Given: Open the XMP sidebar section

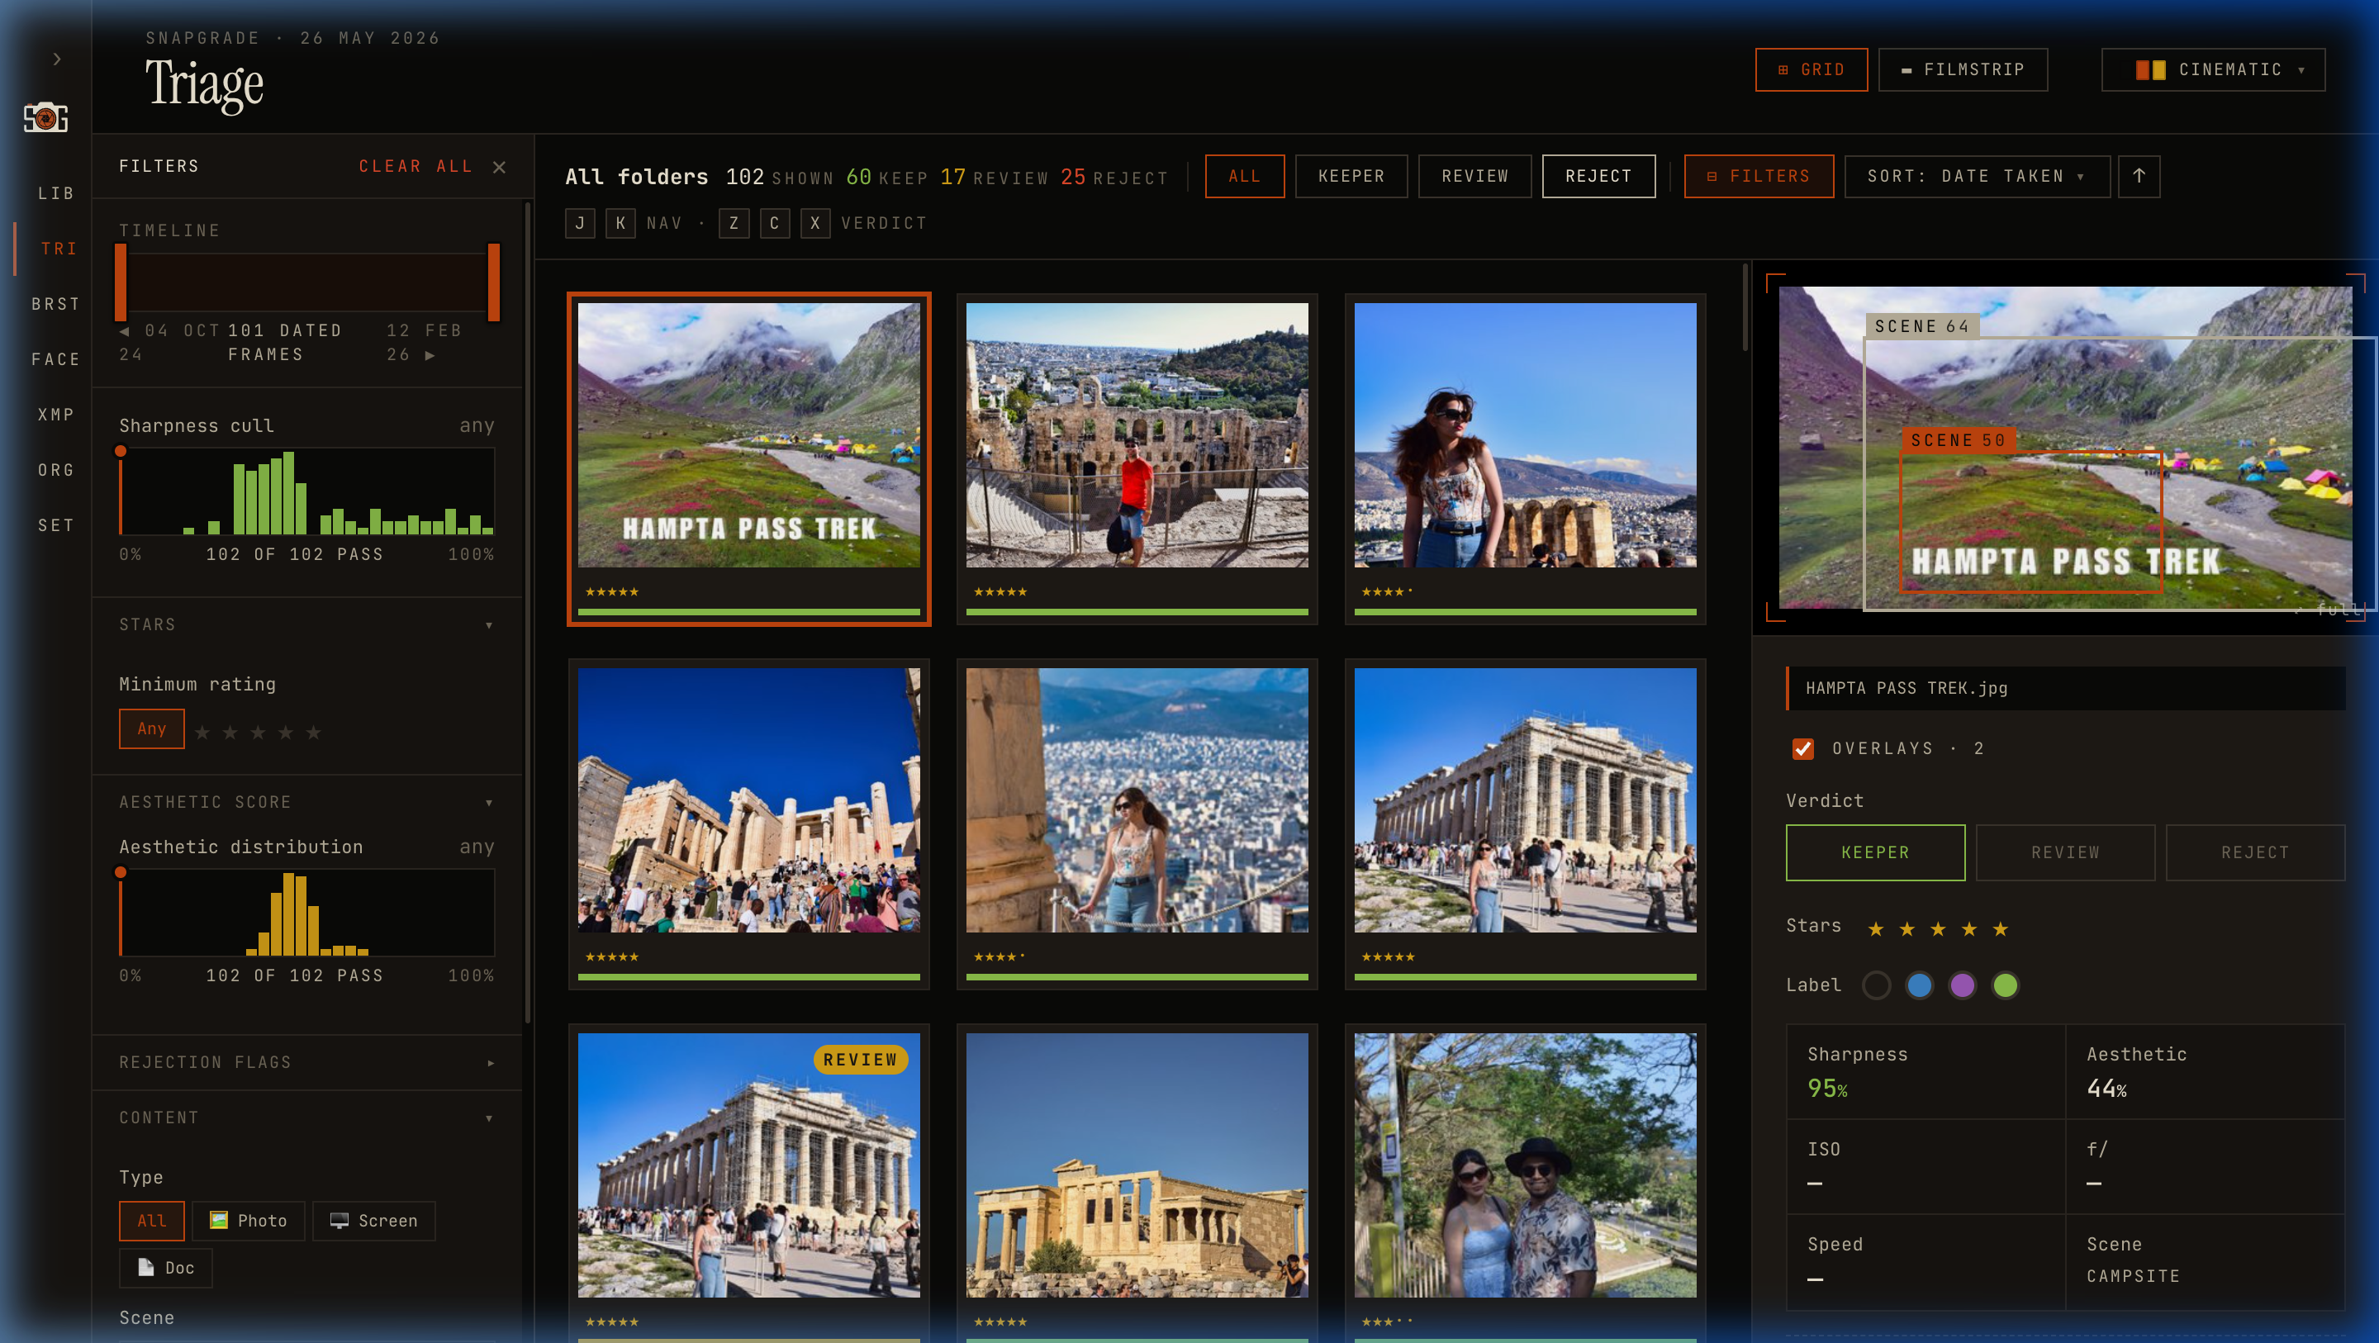Looking at the screenshot, I should tap(55, 415).
